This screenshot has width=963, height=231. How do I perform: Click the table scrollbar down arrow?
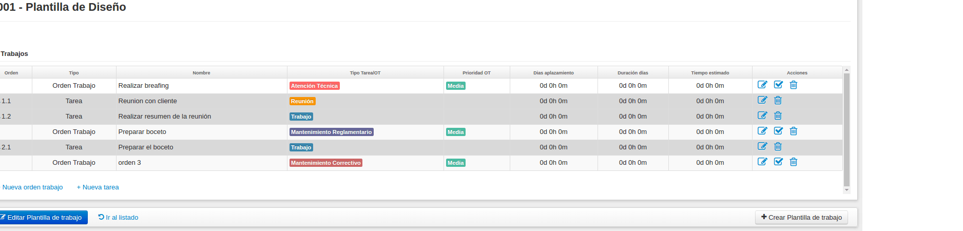click(846, 190)
